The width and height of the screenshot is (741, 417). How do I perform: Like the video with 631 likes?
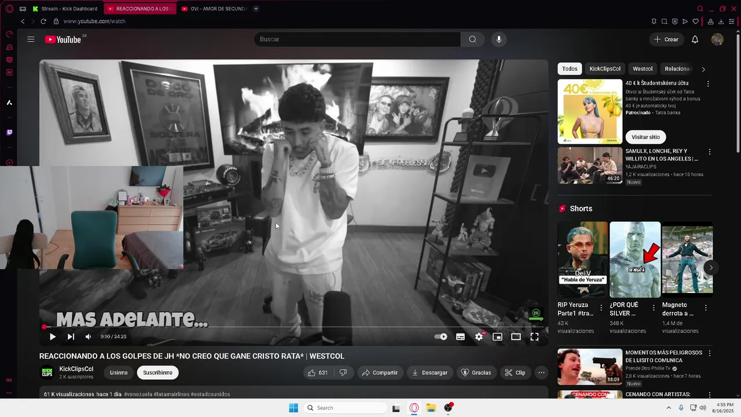[318, 372]
